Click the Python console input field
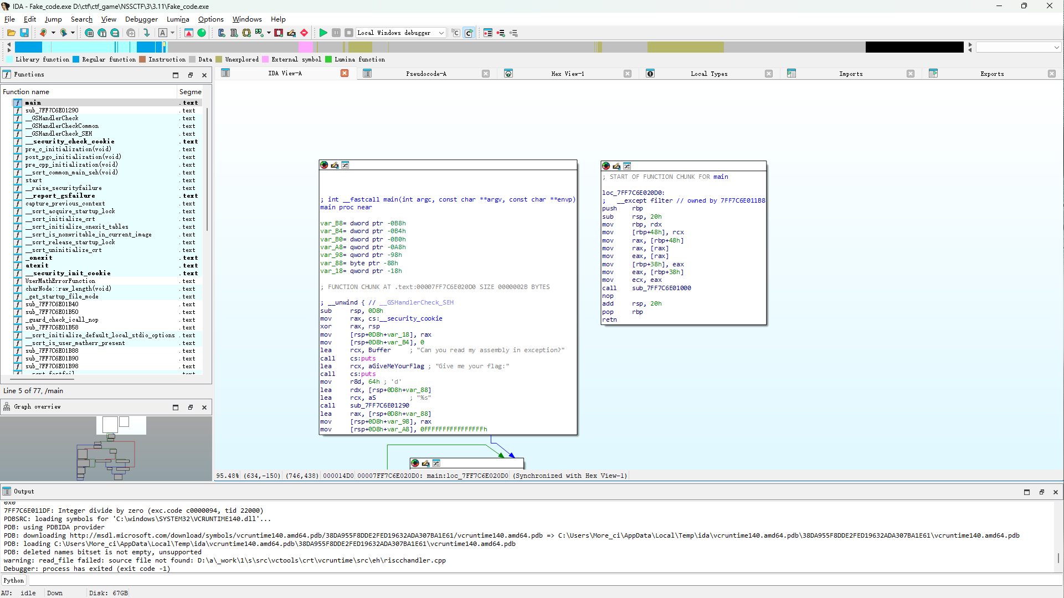1064x598 pixels. 543,580
